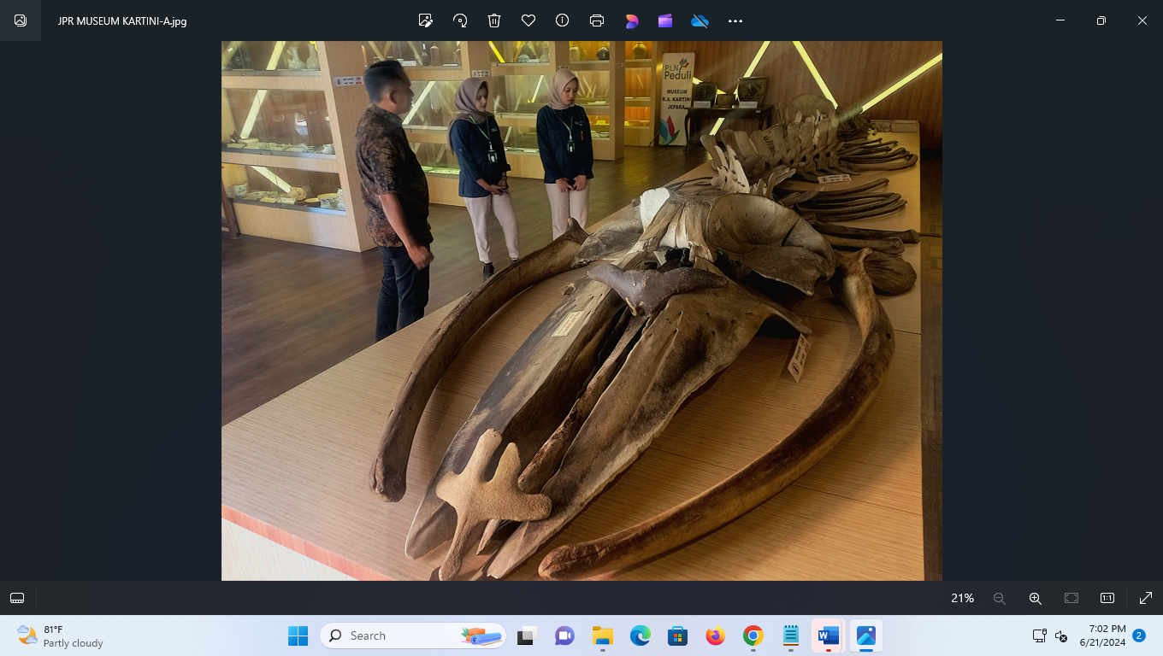The width and height of the screenshot is (1163, 656).
Task: Rotate the photo
Action: pos(460,20)
